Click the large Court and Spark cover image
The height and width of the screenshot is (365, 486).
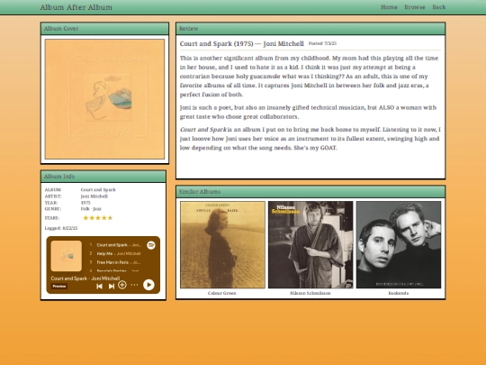tap(104, 99)
